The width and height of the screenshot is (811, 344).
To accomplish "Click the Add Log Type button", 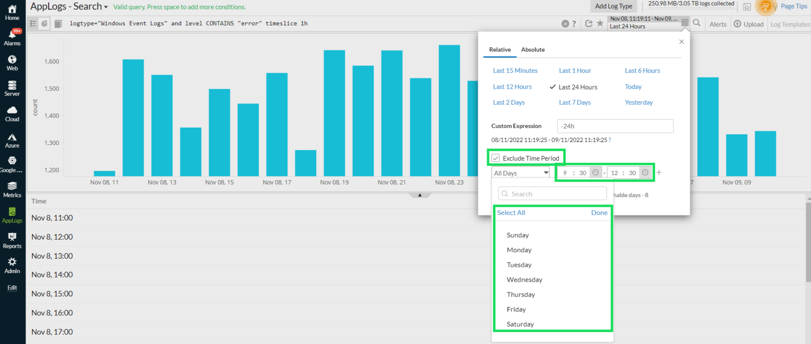I will point(613,6).
